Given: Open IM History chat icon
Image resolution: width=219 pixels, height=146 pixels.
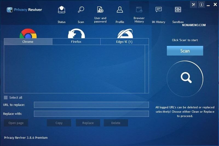Looking at the screenshot, I should pyautogui.click(x=159, y=10).
